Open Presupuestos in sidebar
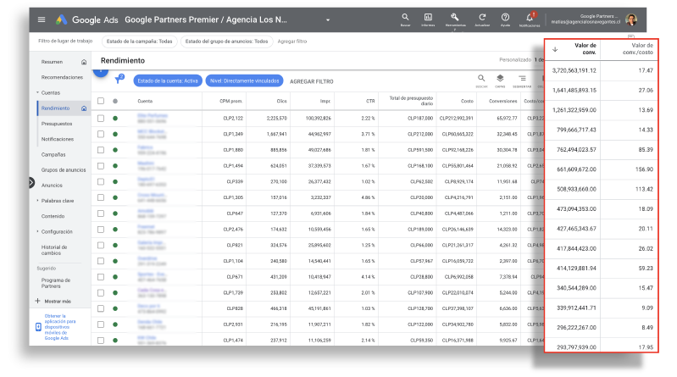677x377 pixels. coord(57,124)
